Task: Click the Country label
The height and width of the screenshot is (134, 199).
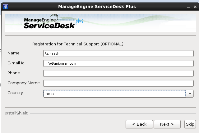Action: (15, 93)
